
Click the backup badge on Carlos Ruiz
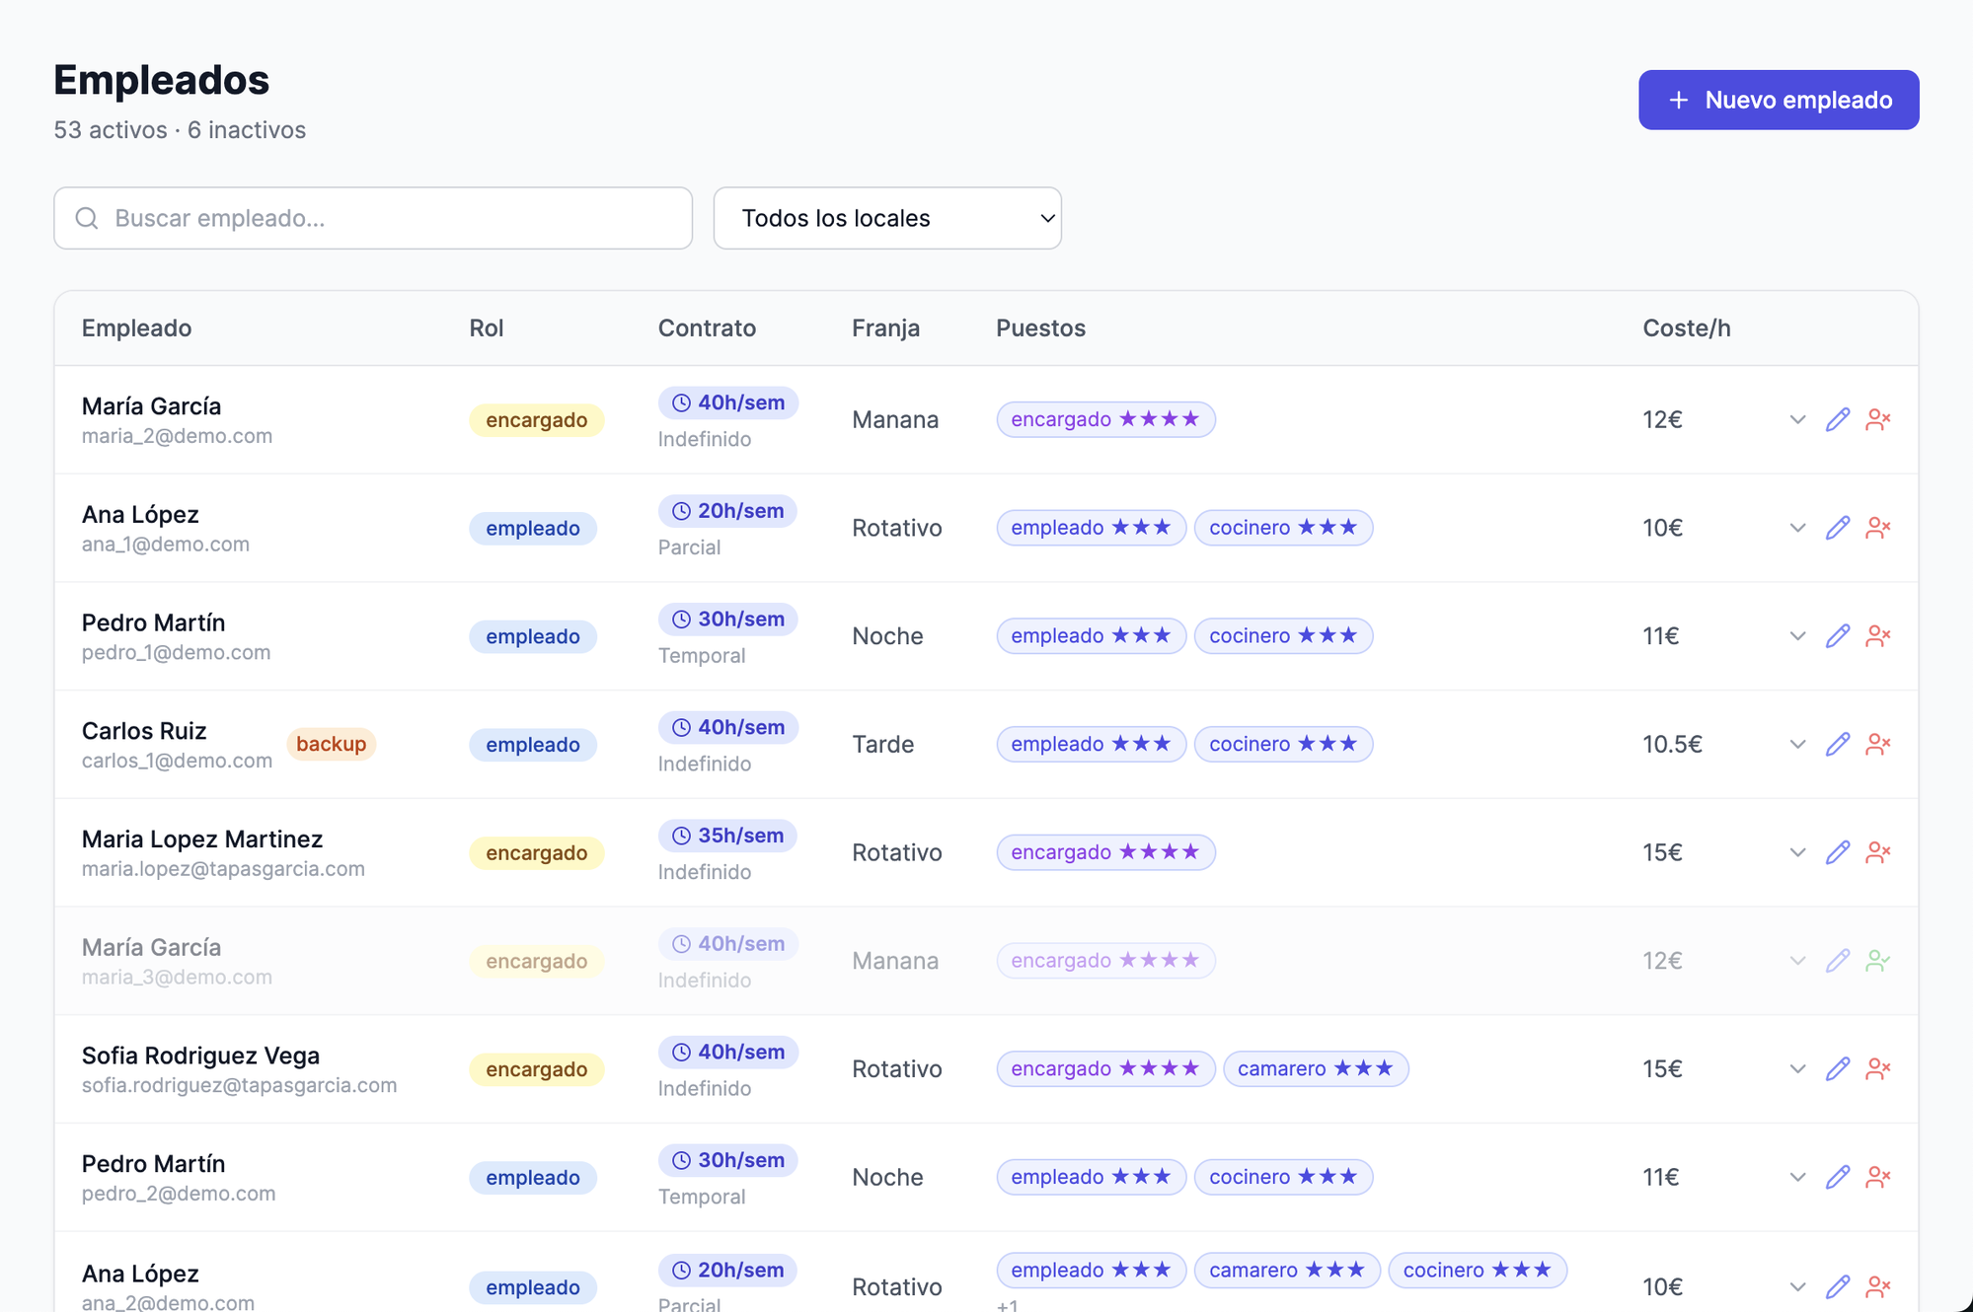[331, 744]
